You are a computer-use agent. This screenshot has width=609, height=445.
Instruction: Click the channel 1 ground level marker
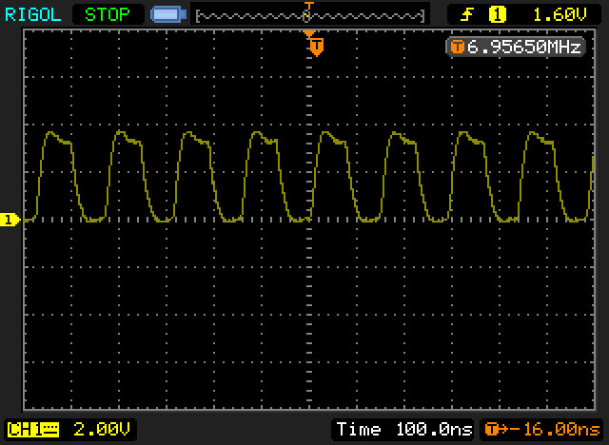(x=10, y=220)
